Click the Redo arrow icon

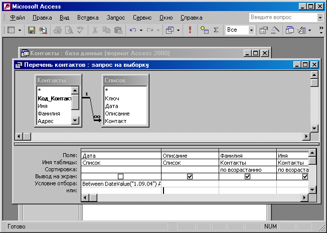150,30
